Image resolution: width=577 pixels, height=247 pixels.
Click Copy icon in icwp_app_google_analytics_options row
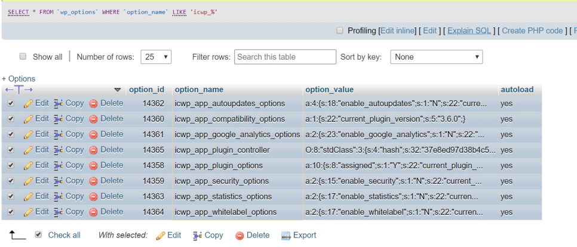[59, 135]
